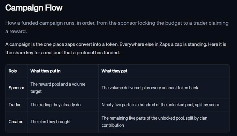Click 'The reward pool and a volume target' cell
The height and width of the screenshot is (136, 237).
click(58, 88)
